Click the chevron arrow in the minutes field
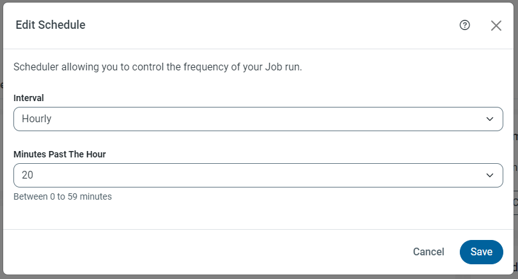Image resolution: width=518 pixels, height=279 pixels. tap(490, 175)
